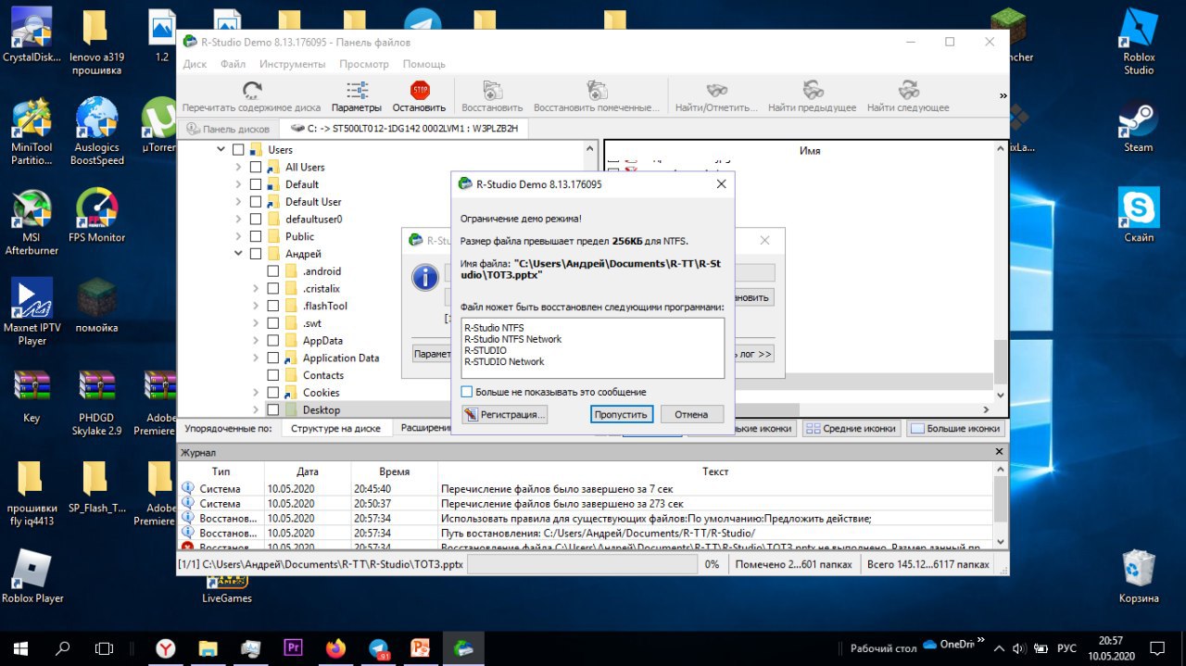Expand the .cristalix tree node
Image resolution: width=1186 pixels, height=666 pixels.
coord(256,288)
